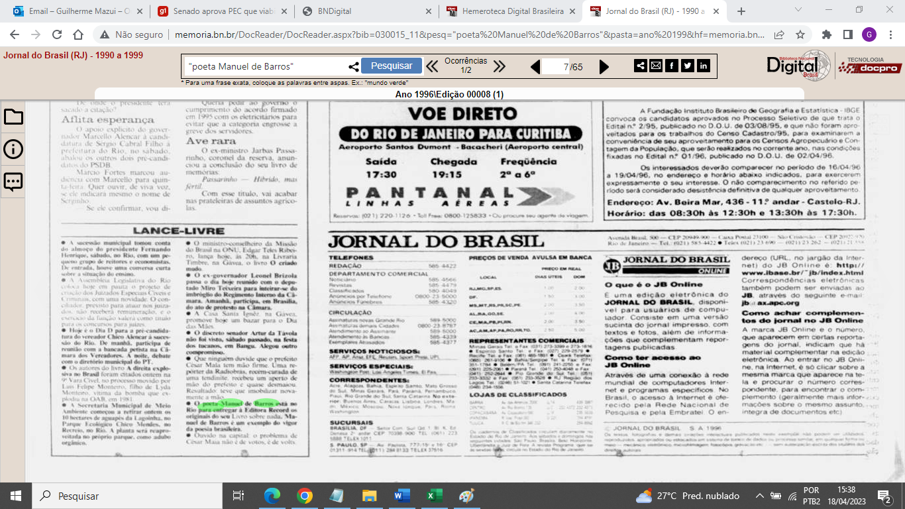
Task: Click the Pesquisar search button
Action: coord(391,66)
